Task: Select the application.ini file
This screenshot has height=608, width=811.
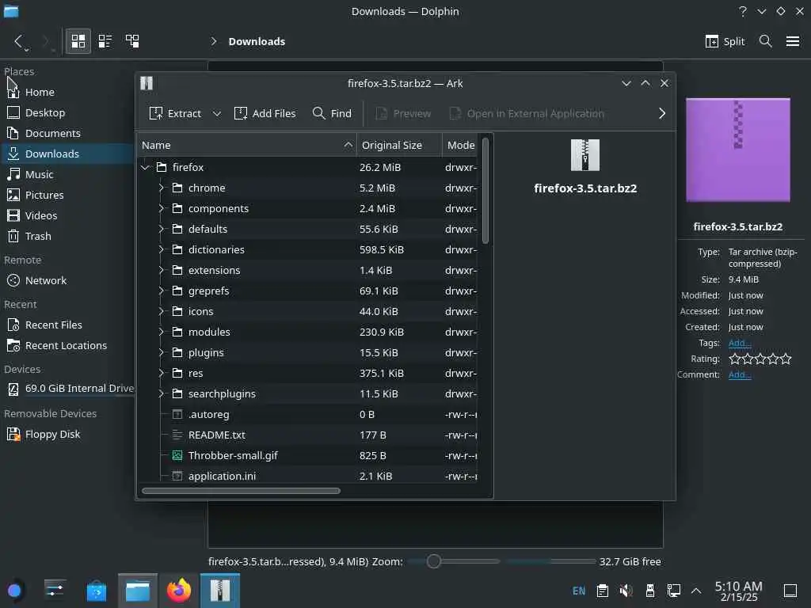Action: (308, 476)
